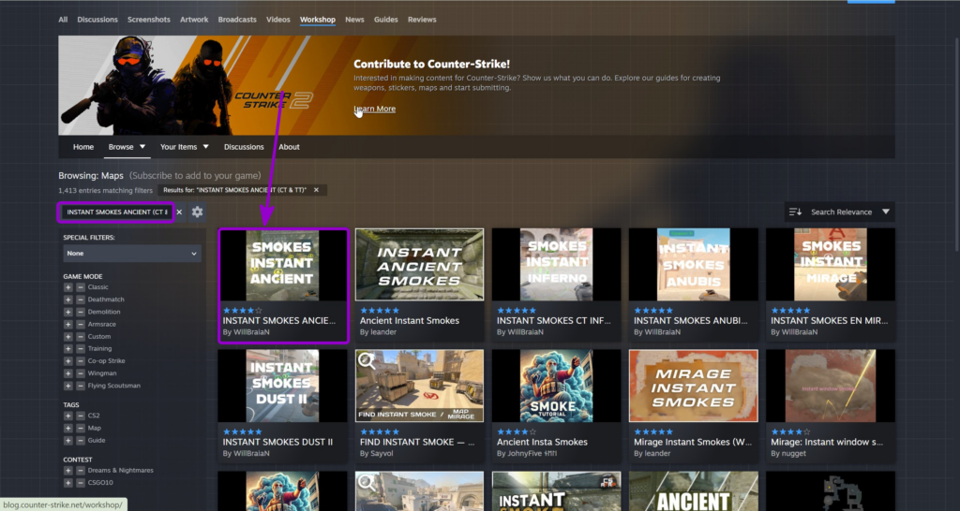Include Armsrace mode with plus icon

(67, 324)
